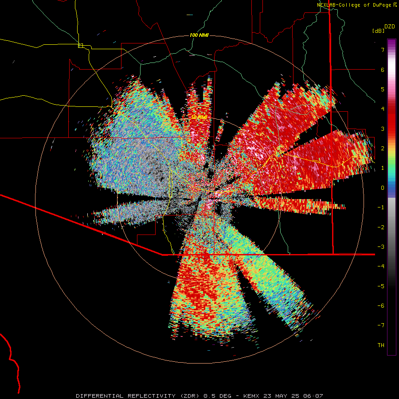Viewport: 399px width, 399px height.
Task: Click the -1 value on color scale
Action: pos(381,207)
